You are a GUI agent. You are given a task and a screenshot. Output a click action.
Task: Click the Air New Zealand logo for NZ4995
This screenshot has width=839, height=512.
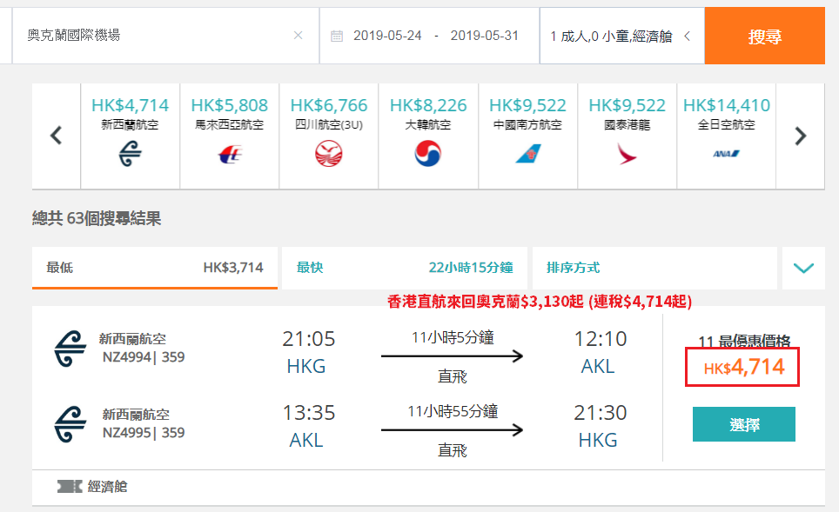[x=70, y=424]
